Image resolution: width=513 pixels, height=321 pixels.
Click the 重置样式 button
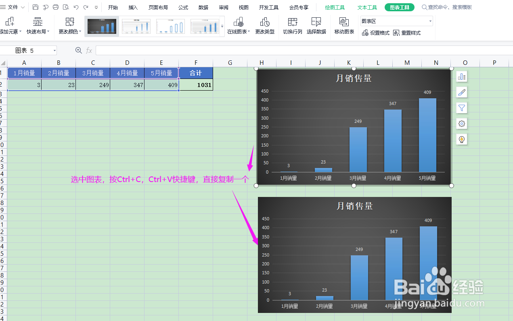407,33
